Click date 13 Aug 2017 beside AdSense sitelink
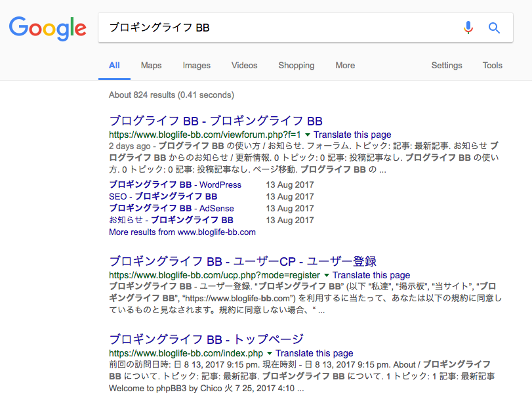 tap(290, 208)
